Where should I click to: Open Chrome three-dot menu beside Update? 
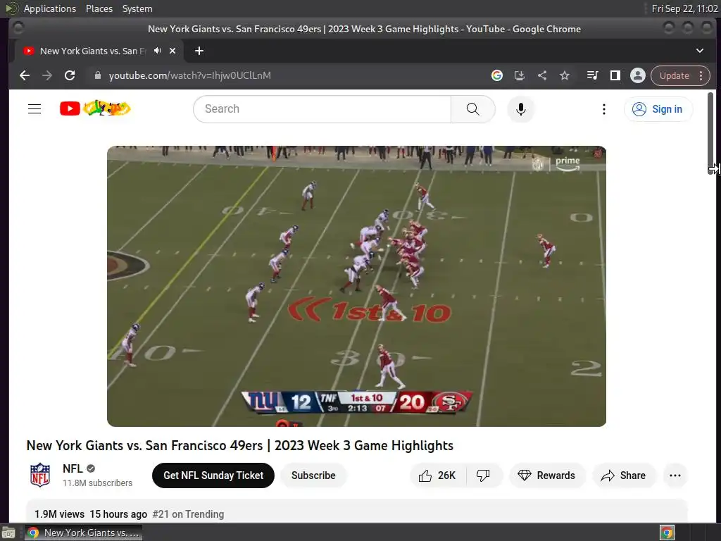click(701, 75)
